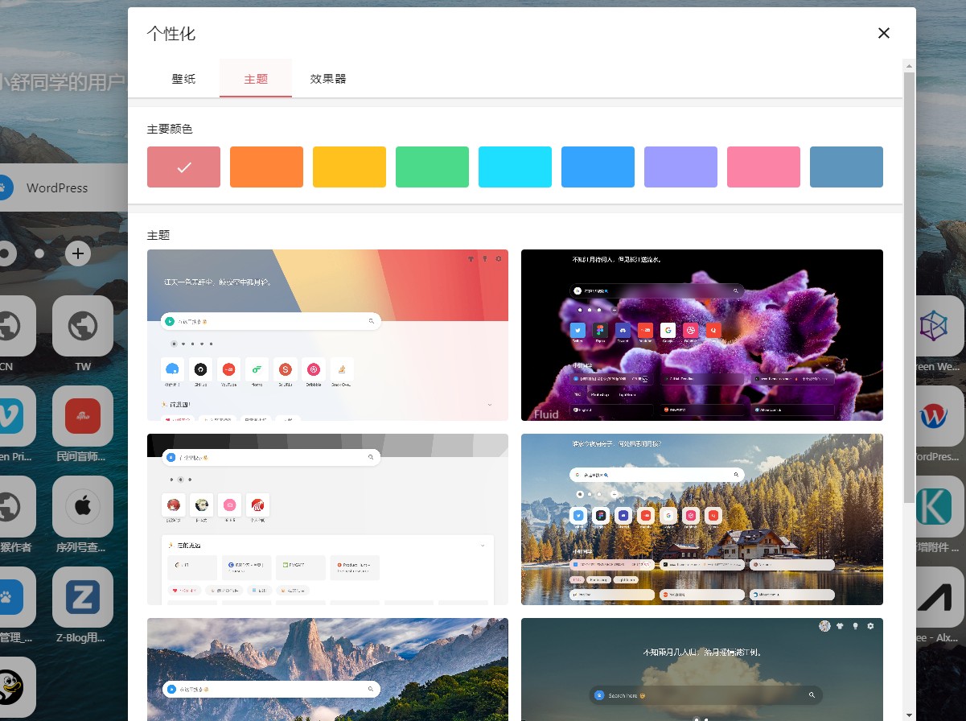Select the pink main color swatch
Image resolution: width=966 pixels, height=721 pixels.
(x=763, y=167)
